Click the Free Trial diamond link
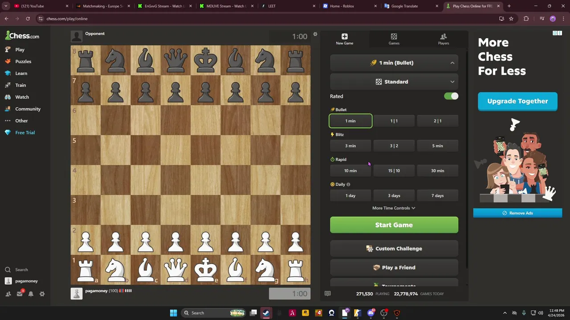 click(20, 132)
